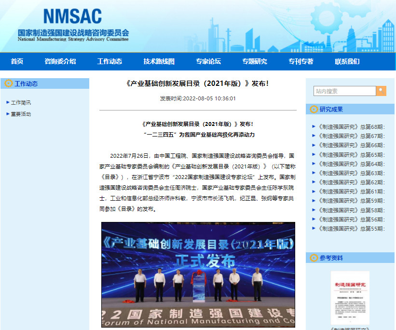Click the 站内搜索 search input box
The height and width of the screenshot is (330, 396).
click(345, 91)
